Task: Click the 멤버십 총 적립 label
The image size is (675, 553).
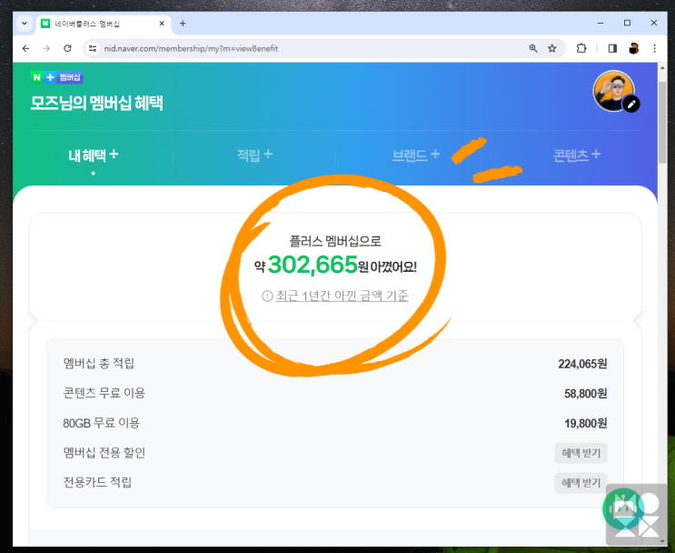Action: click(99, 363)
